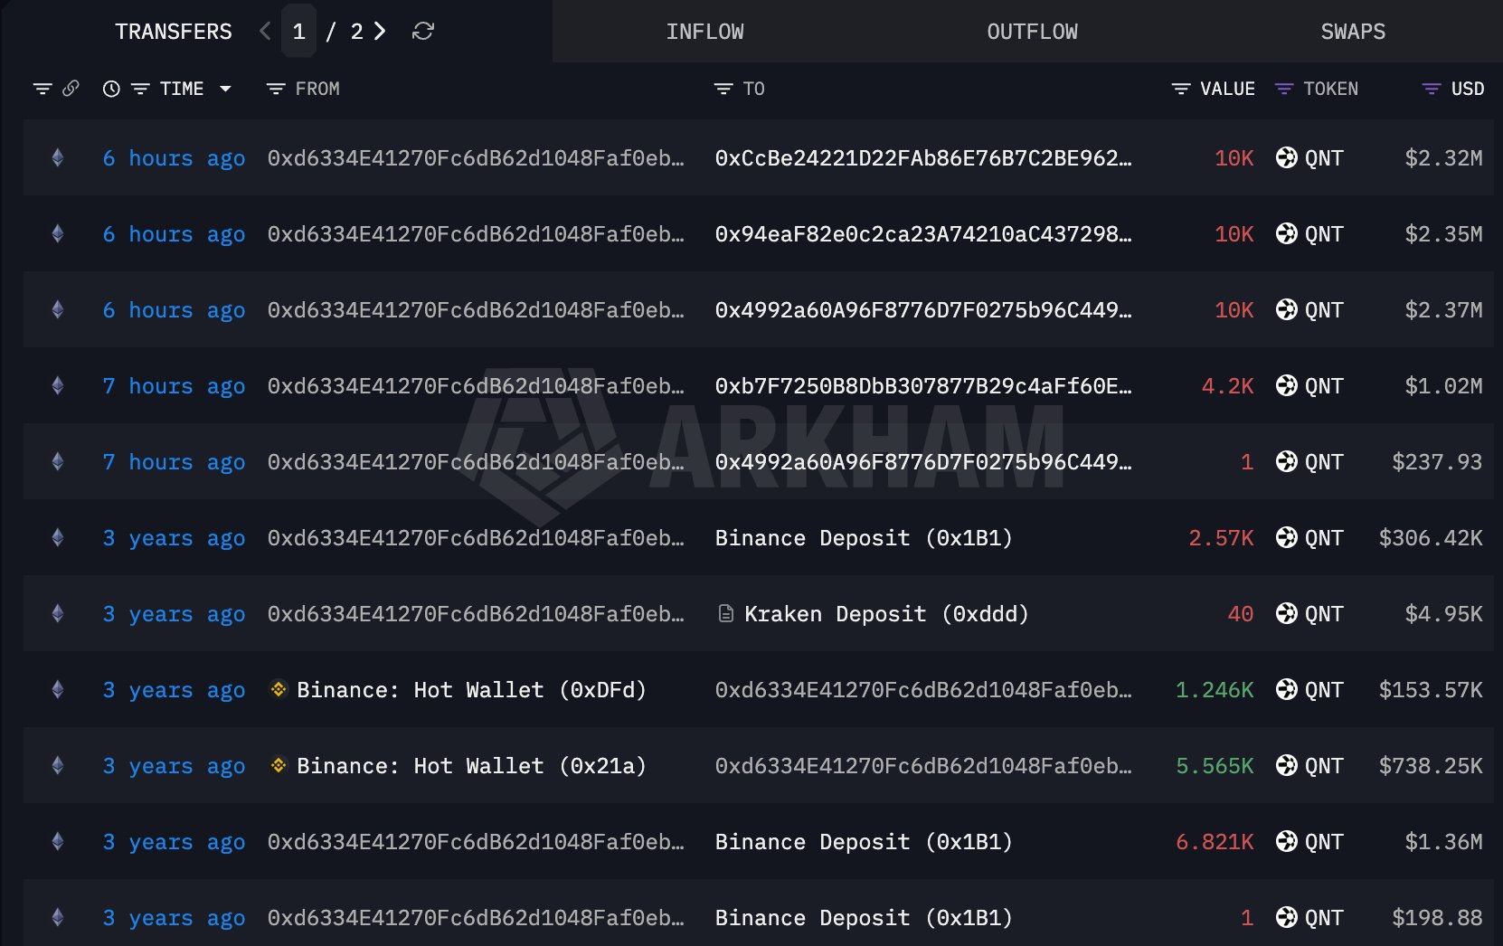Click Ethereum icon on $153.57K row
Viewport: 1503px width, 946px height.
point(58,690)
